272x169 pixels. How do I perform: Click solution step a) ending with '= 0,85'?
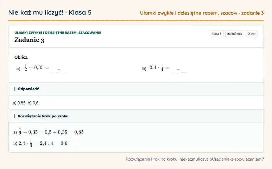[49, 132]
